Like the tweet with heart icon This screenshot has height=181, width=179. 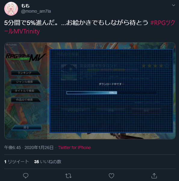(x=111, y=176)
